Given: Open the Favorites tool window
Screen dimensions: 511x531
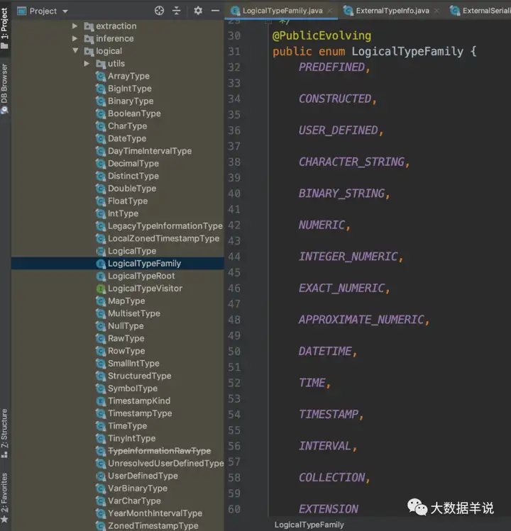Looking at the screenshot, I should (x=4, y=498).
